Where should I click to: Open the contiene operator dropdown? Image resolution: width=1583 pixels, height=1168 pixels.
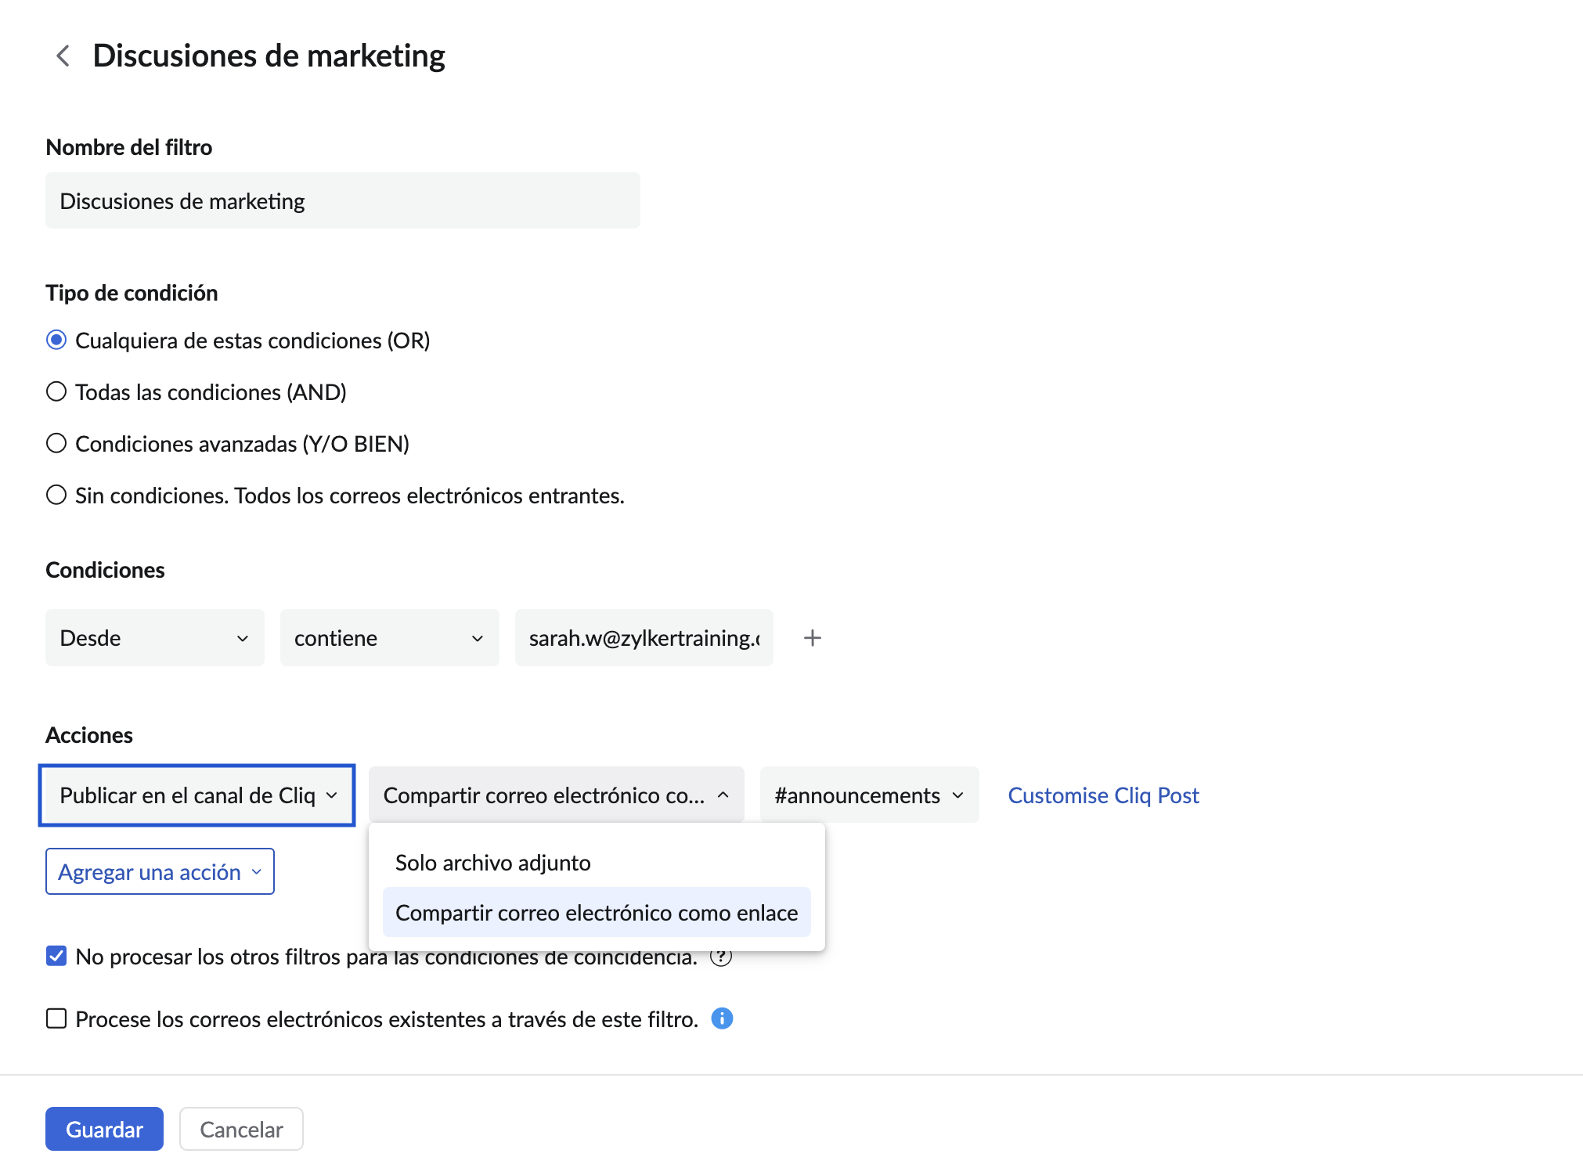click(x=389, y=638)
